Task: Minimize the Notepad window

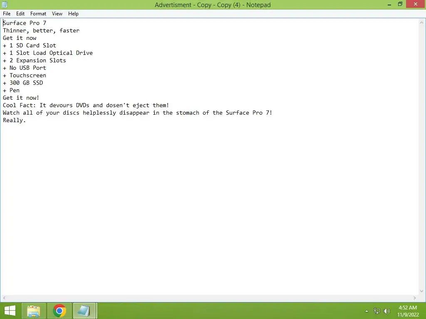Action: [x=389, y=4]
